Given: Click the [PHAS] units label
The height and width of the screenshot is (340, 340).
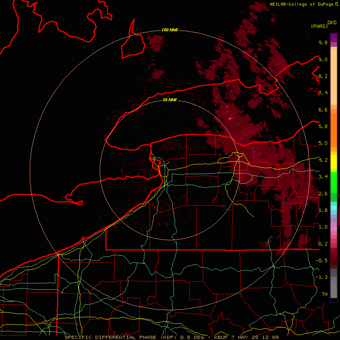Looking at the screenshot, I should (x=319, y=26).
